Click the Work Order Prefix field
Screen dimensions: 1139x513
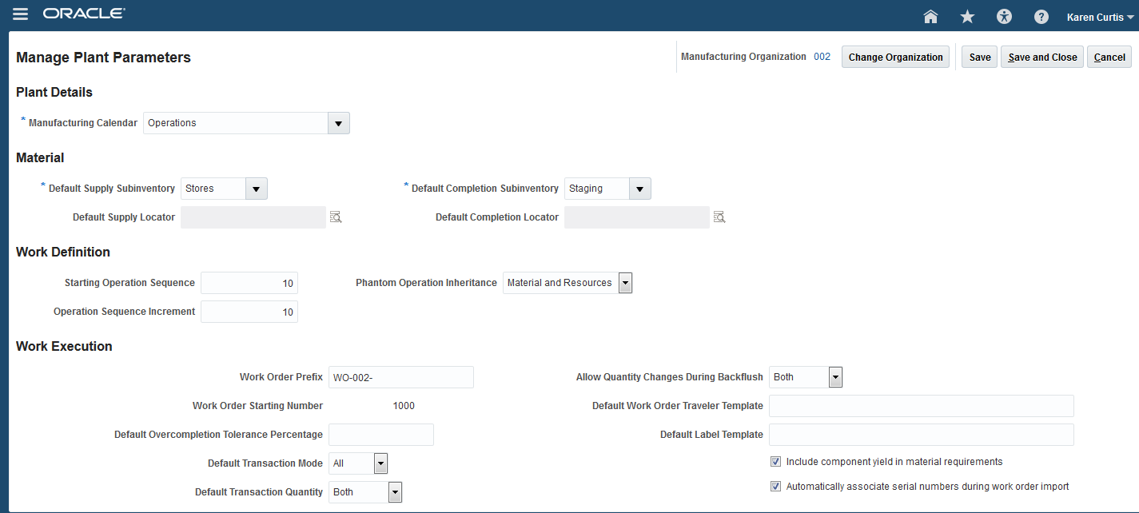[401, 377]
